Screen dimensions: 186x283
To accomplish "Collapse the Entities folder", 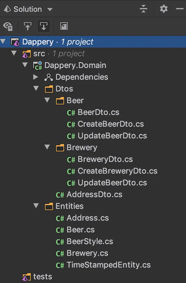I will pos(36,205).
